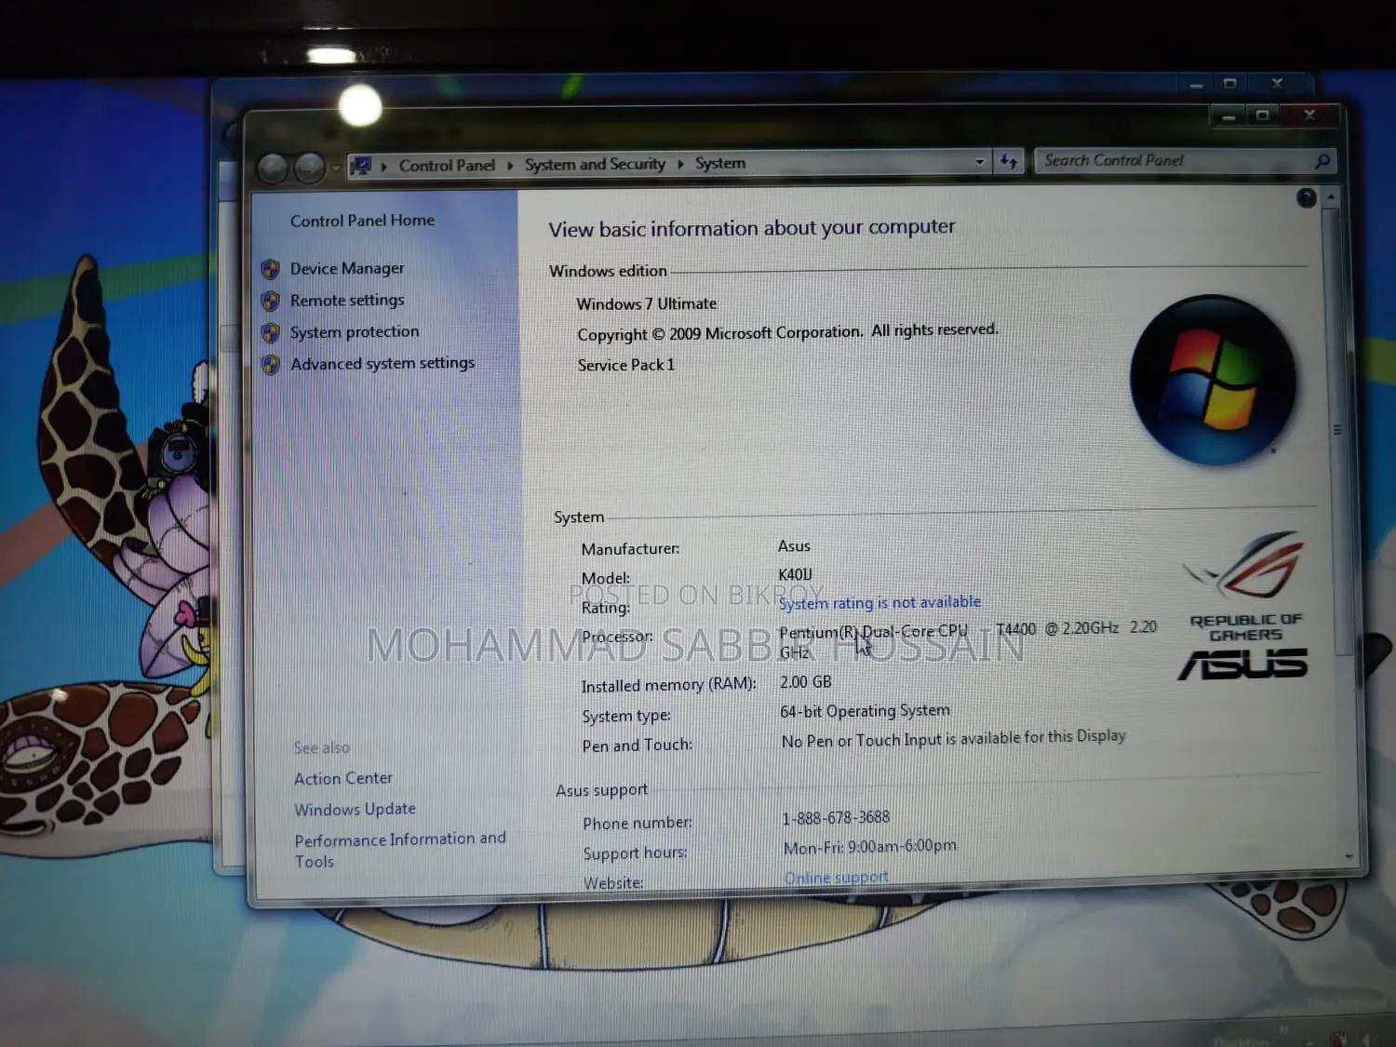The image size is (1396, 1047).
Task: Click the shield icon next to Remote settings
Action: click(x=271, y=302)
